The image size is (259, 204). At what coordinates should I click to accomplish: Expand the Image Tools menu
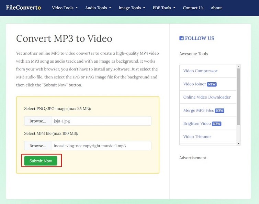(132, 8)
